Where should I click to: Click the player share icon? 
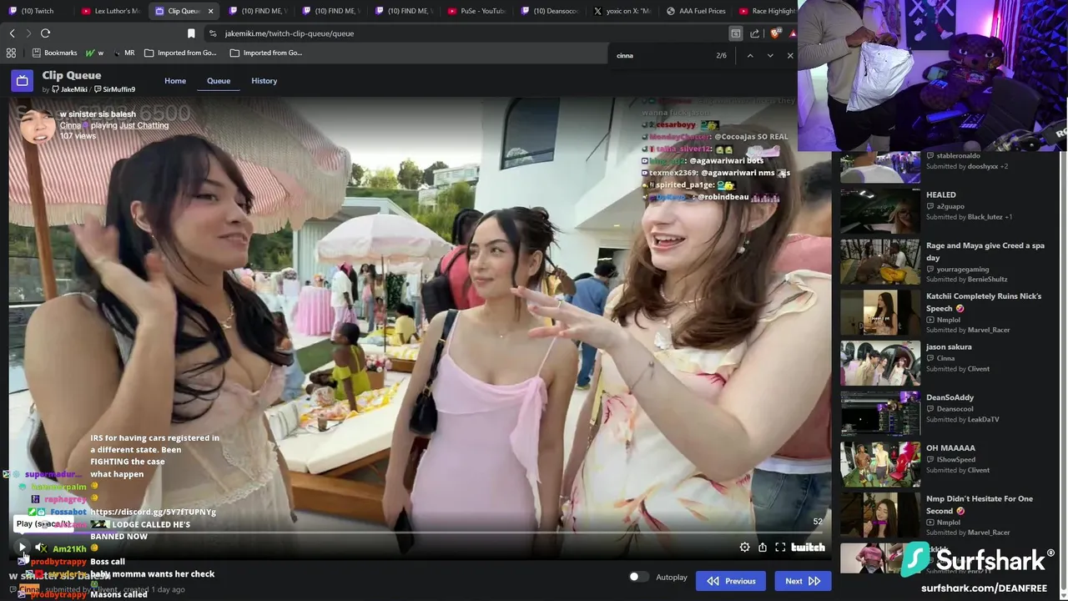tap(763, 548)
